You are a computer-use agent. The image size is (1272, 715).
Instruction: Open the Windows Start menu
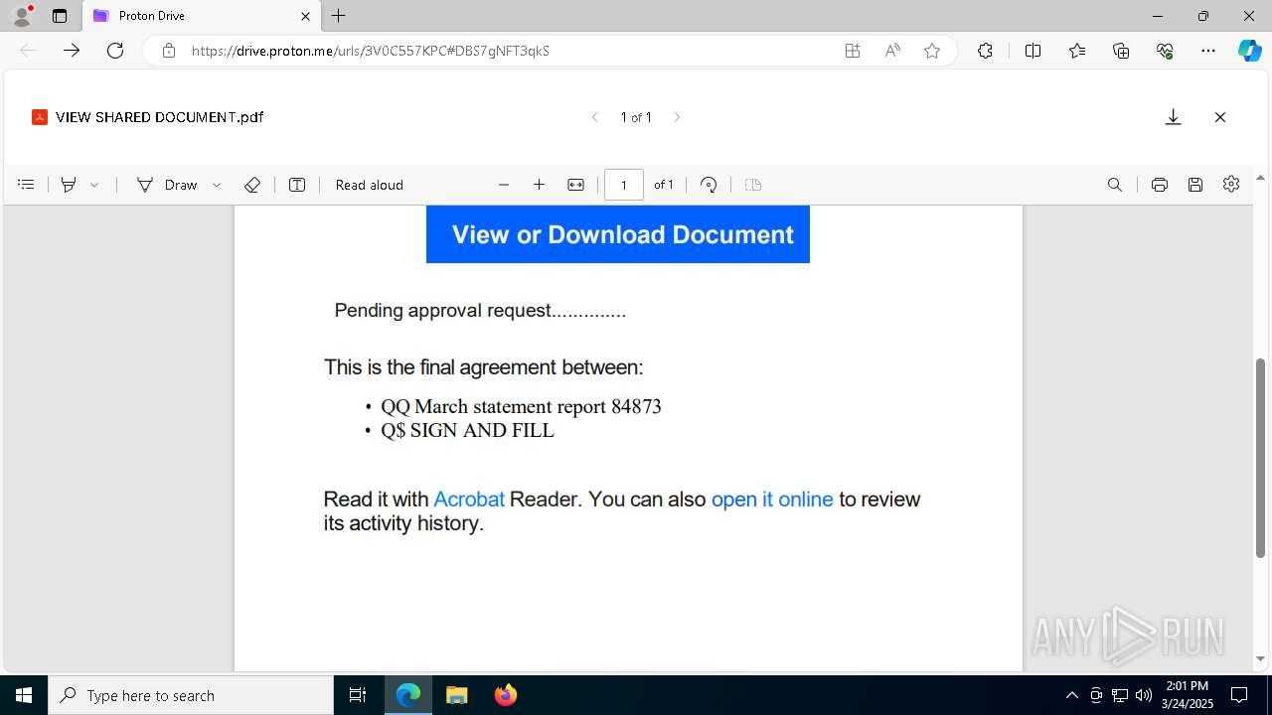[x=24, y=695]
